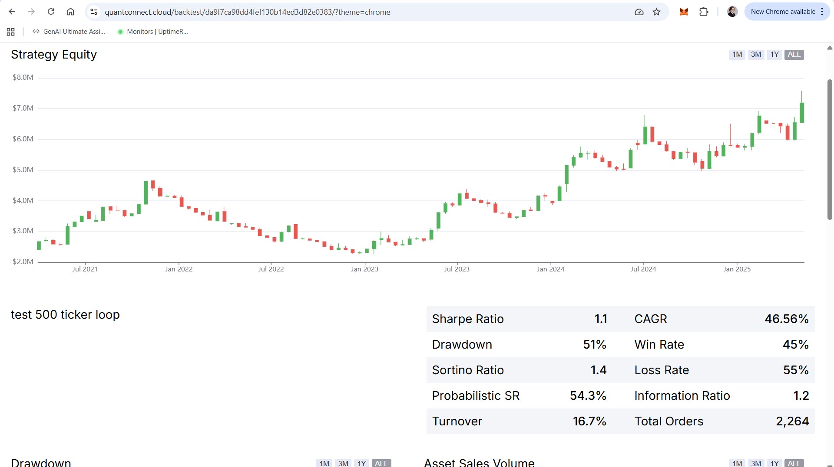Set Asset Sales Volume range to 1Y
The image size is (834, 467).
point(774,463)
